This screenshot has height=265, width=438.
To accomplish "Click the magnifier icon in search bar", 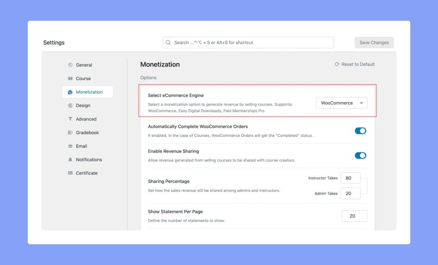I will point(169,43).
